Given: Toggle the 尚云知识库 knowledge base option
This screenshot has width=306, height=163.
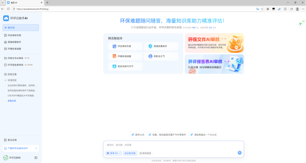Looking at the screenshot, I should [x=130, y=153].
